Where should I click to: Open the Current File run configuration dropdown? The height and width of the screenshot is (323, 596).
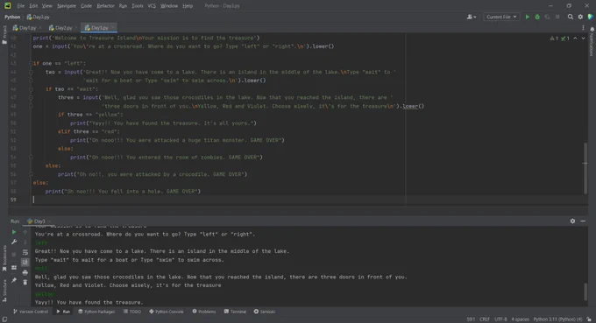(501, 18)
